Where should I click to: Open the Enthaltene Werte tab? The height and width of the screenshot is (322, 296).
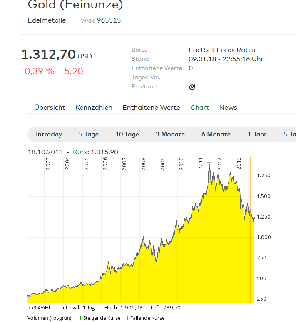coord(151,108)
